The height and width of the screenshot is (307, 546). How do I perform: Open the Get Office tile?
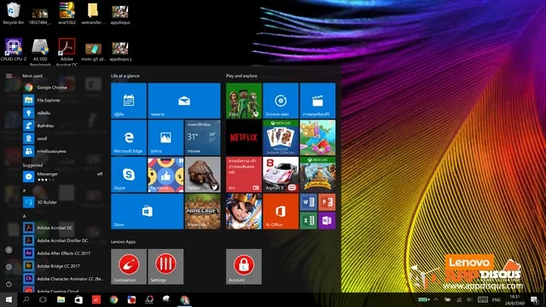pos(281,211)
